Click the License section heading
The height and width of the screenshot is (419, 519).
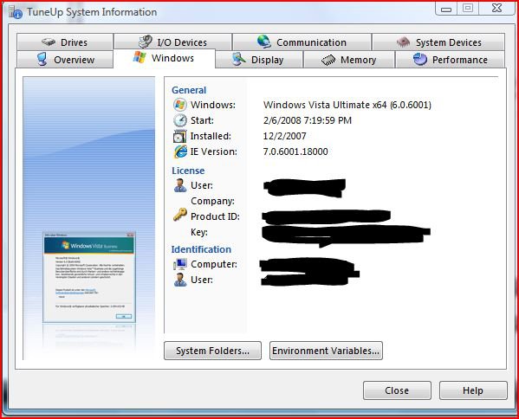(188, 171)
